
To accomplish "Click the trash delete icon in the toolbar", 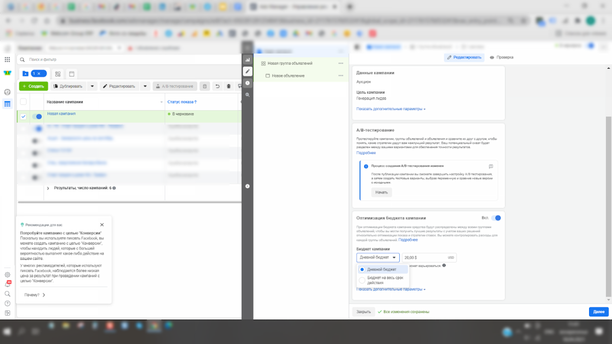I will (x=228, y=86).
